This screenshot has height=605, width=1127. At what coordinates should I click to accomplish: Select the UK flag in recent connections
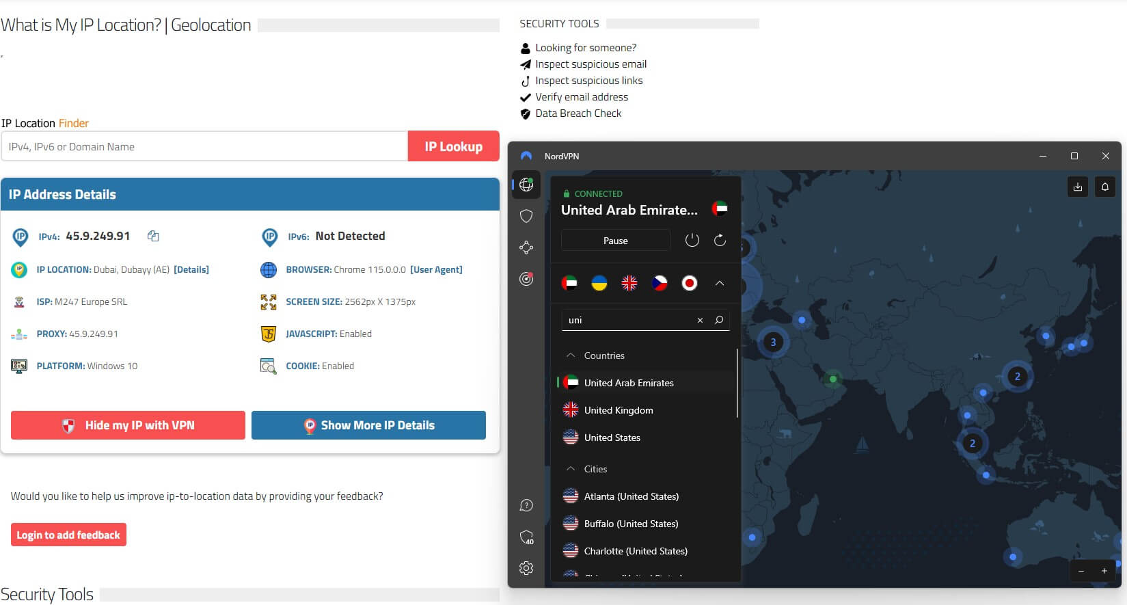point(629,283)
